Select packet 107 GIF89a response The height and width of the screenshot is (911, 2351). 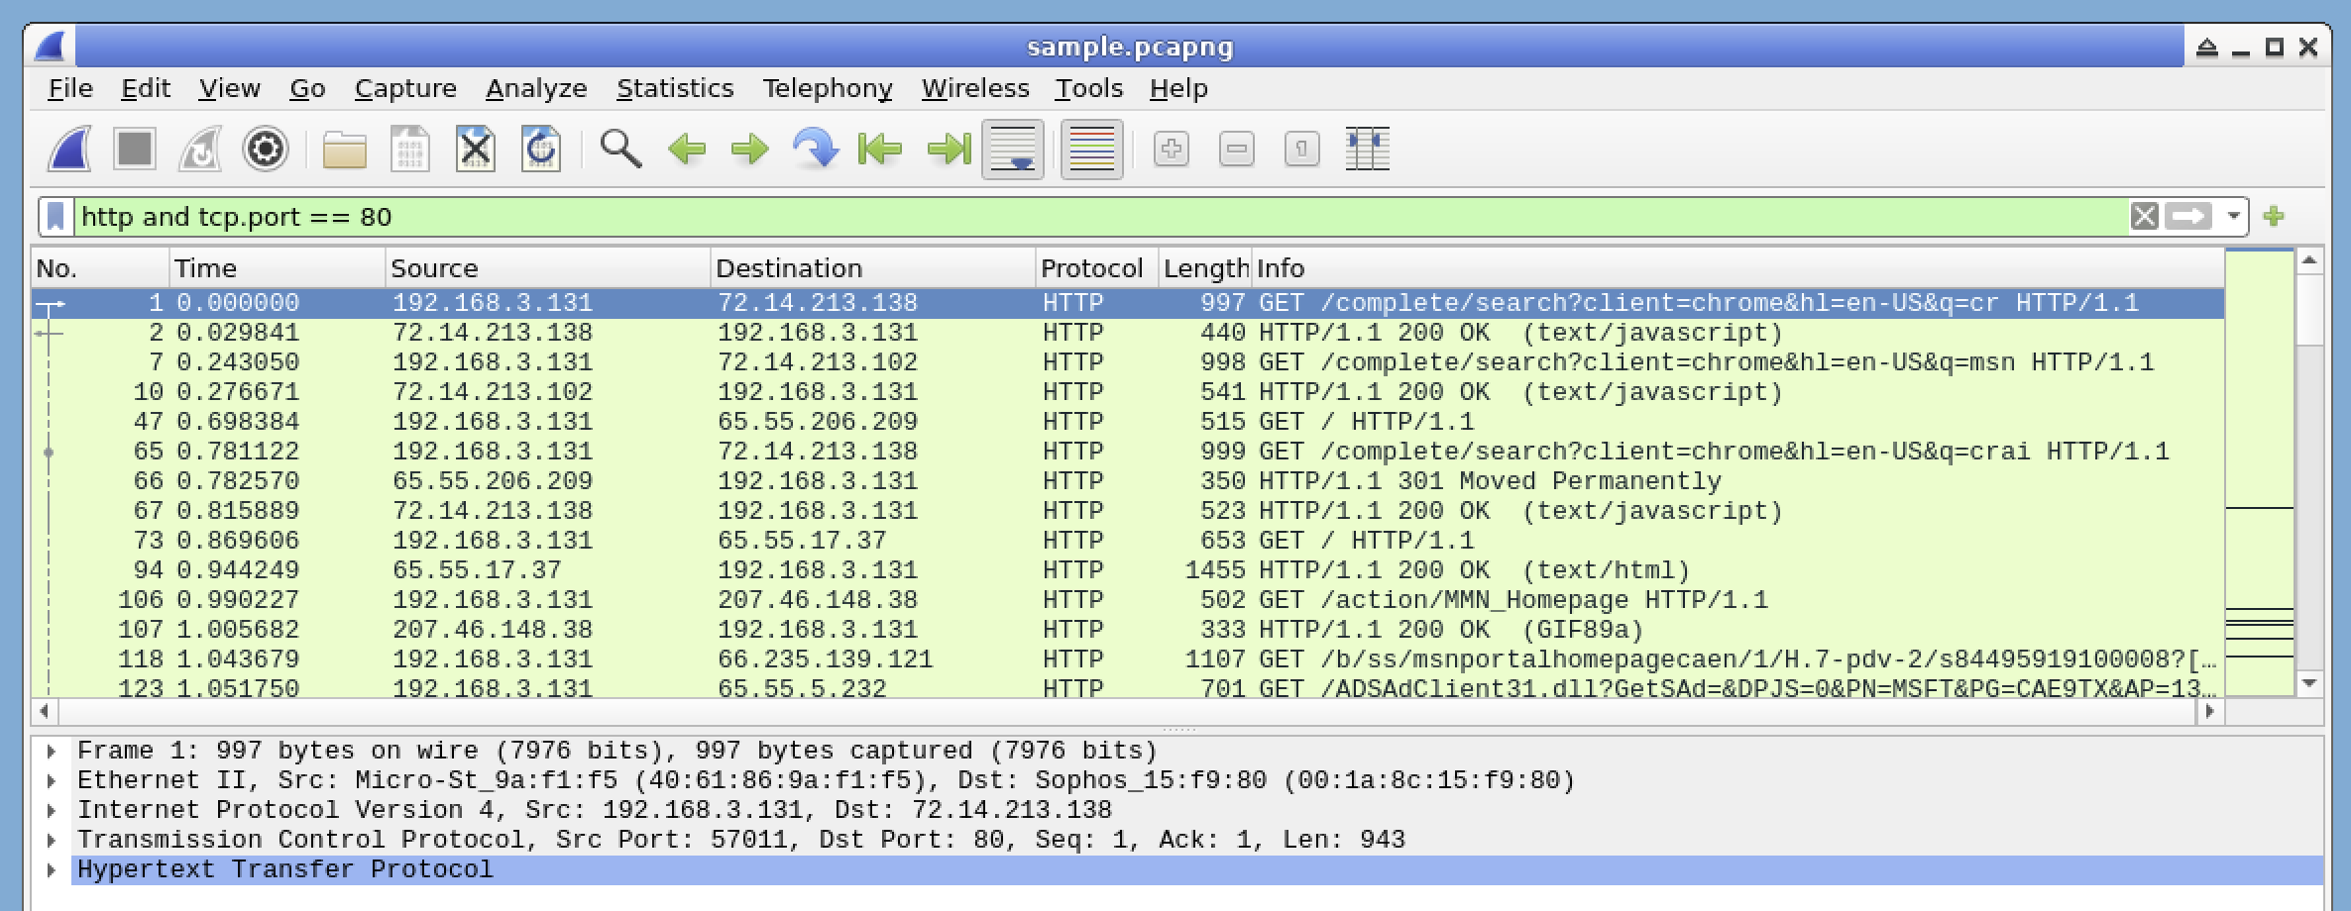(1128, 630)
